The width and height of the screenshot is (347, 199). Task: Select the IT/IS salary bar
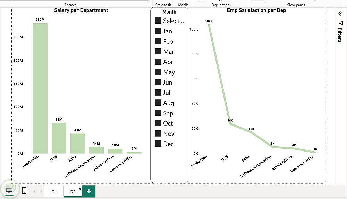[x=59, y=138]
